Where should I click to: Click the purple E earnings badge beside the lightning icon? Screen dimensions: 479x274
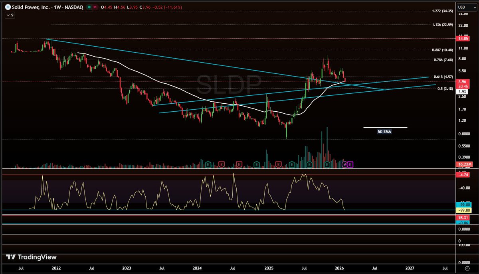[x=350, y=164]
